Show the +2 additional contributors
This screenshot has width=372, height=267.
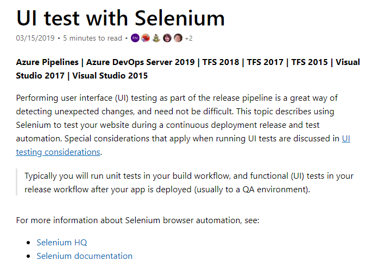pyautogui.click(x=188, y=38)
